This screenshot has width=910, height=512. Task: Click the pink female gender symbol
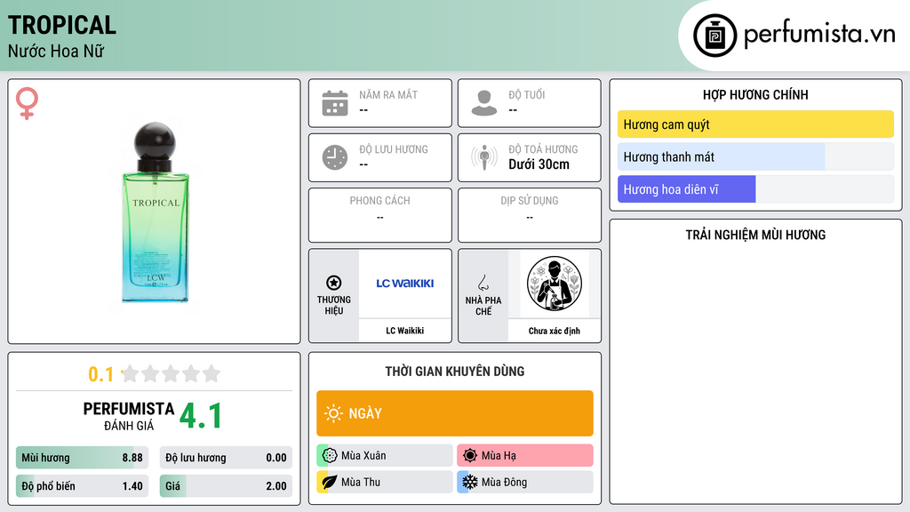pyautogui.click(x=27, y=103)
